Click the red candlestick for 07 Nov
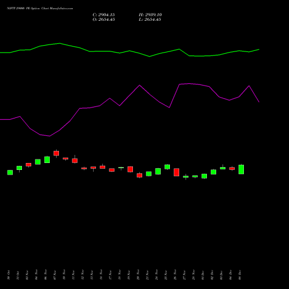This screenshot has height=289, width=289. point(56,153)
